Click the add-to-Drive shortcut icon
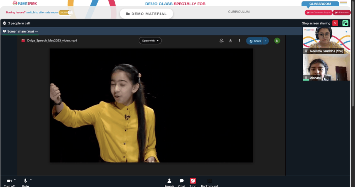This screenshot has height=187, width=355. coord(222,41)
